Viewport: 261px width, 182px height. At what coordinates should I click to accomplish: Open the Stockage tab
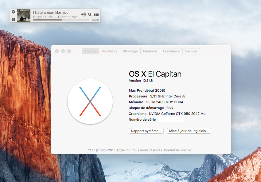point(130,51)
